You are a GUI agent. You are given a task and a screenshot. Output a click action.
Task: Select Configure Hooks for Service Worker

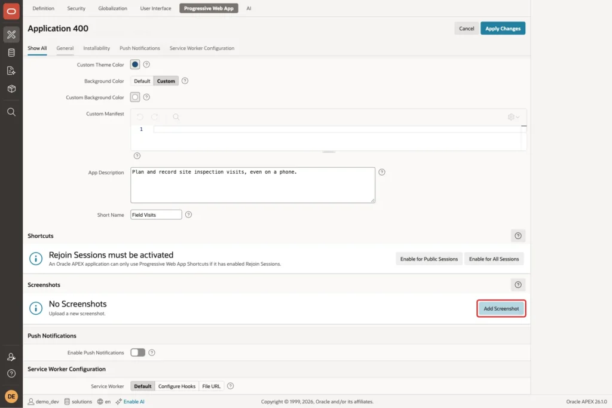pyautogui.click(x=177, y=386)
